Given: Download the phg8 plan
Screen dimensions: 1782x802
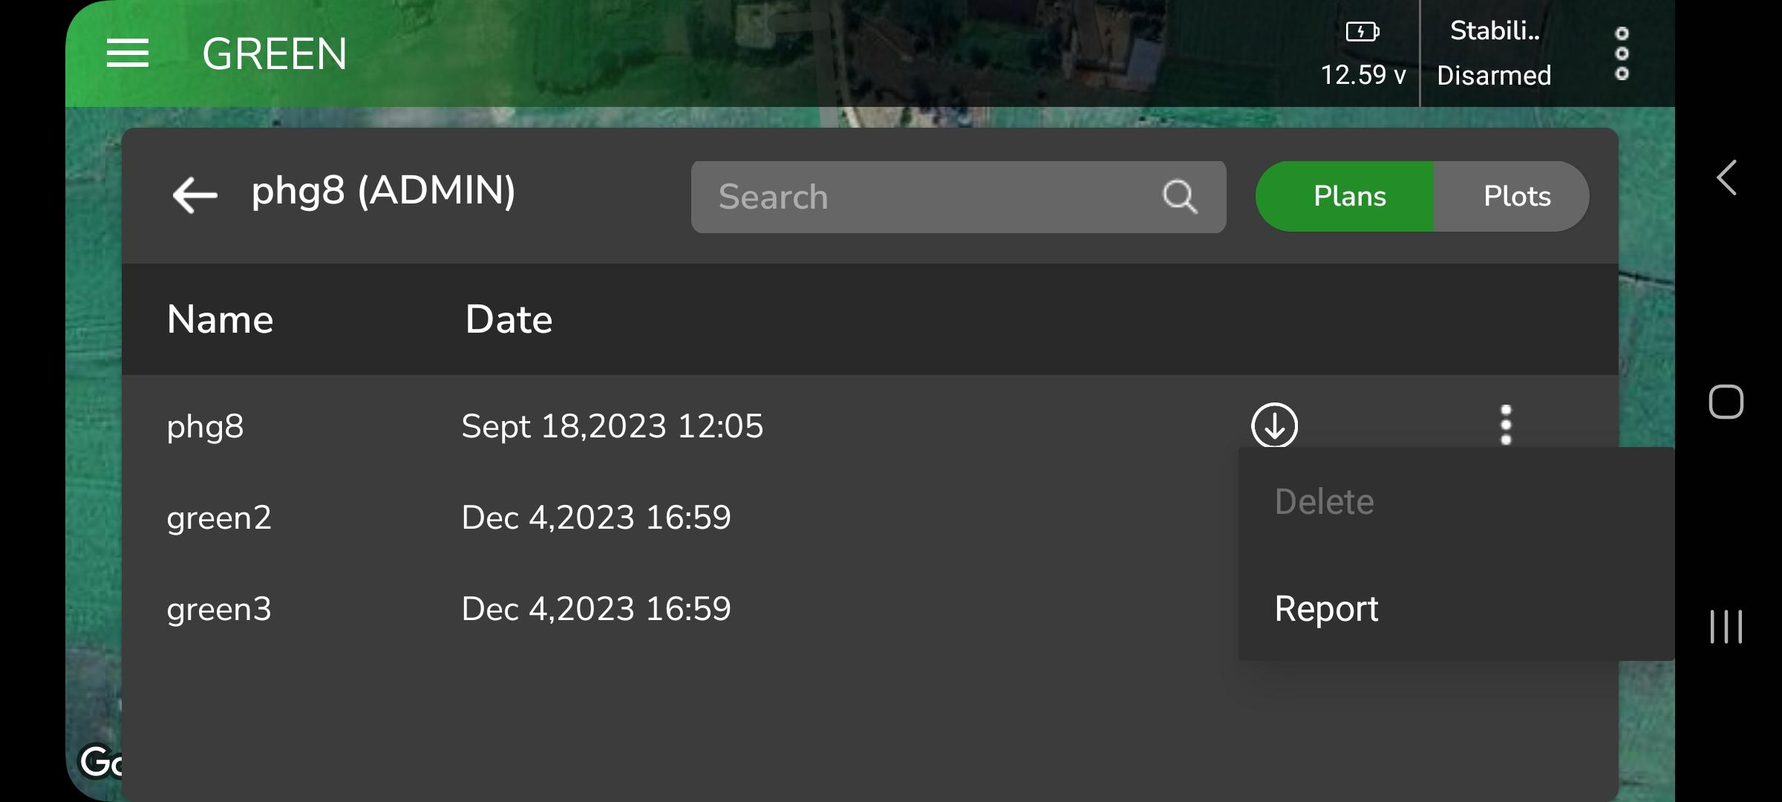Looking at the screenshot, I should (x=1274, y=425).
